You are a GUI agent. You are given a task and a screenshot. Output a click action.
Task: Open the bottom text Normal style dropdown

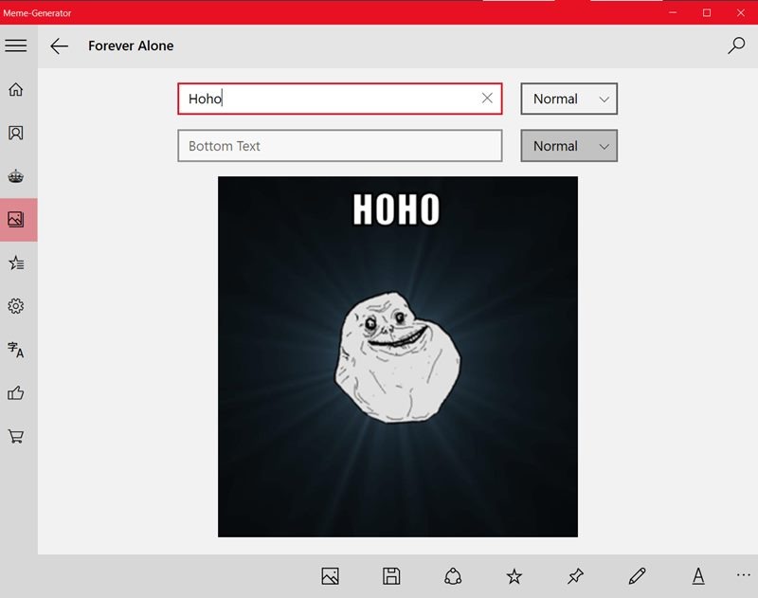[568, 146]
